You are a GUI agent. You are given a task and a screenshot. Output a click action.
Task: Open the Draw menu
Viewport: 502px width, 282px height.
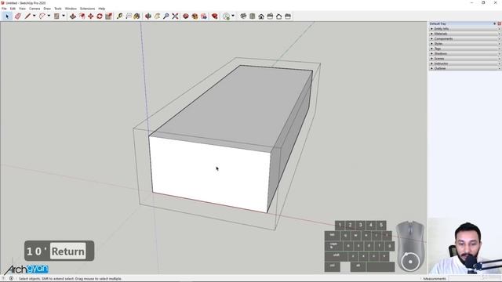(47, 9)
